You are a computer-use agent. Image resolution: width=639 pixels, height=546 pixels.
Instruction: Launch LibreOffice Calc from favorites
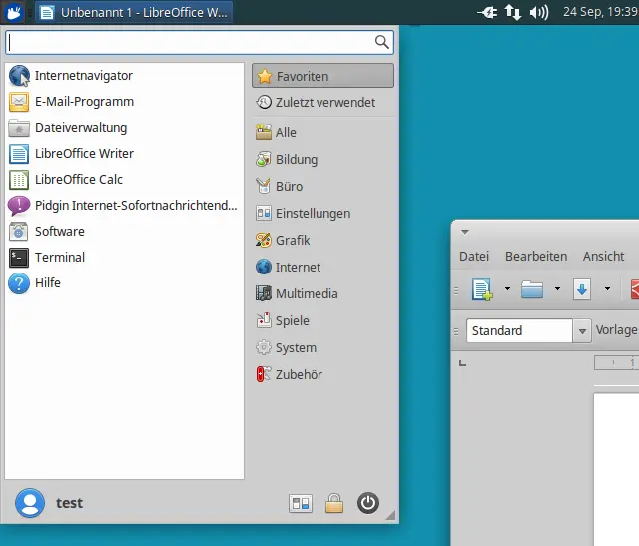tap(78, 180)
